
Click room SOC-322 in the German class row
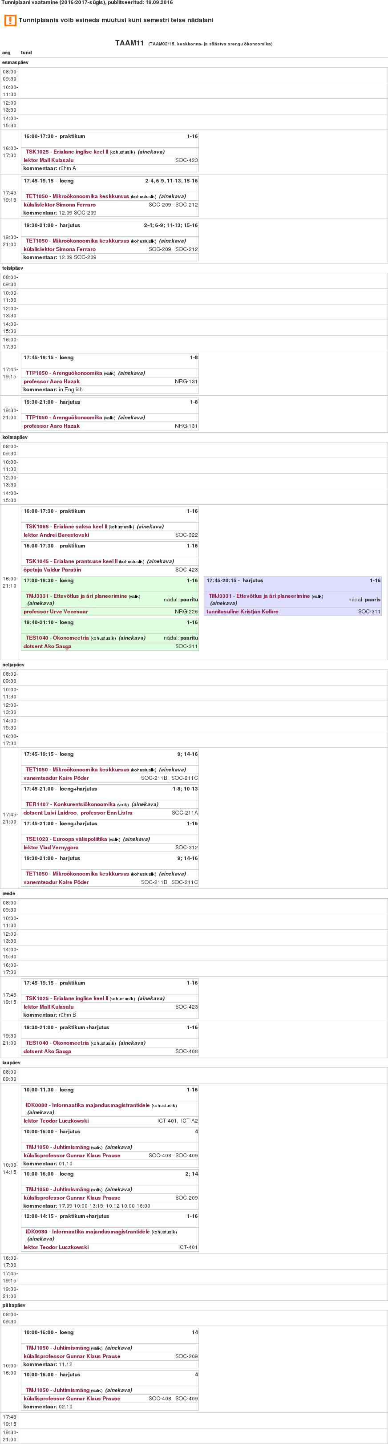tap(186, 535)
